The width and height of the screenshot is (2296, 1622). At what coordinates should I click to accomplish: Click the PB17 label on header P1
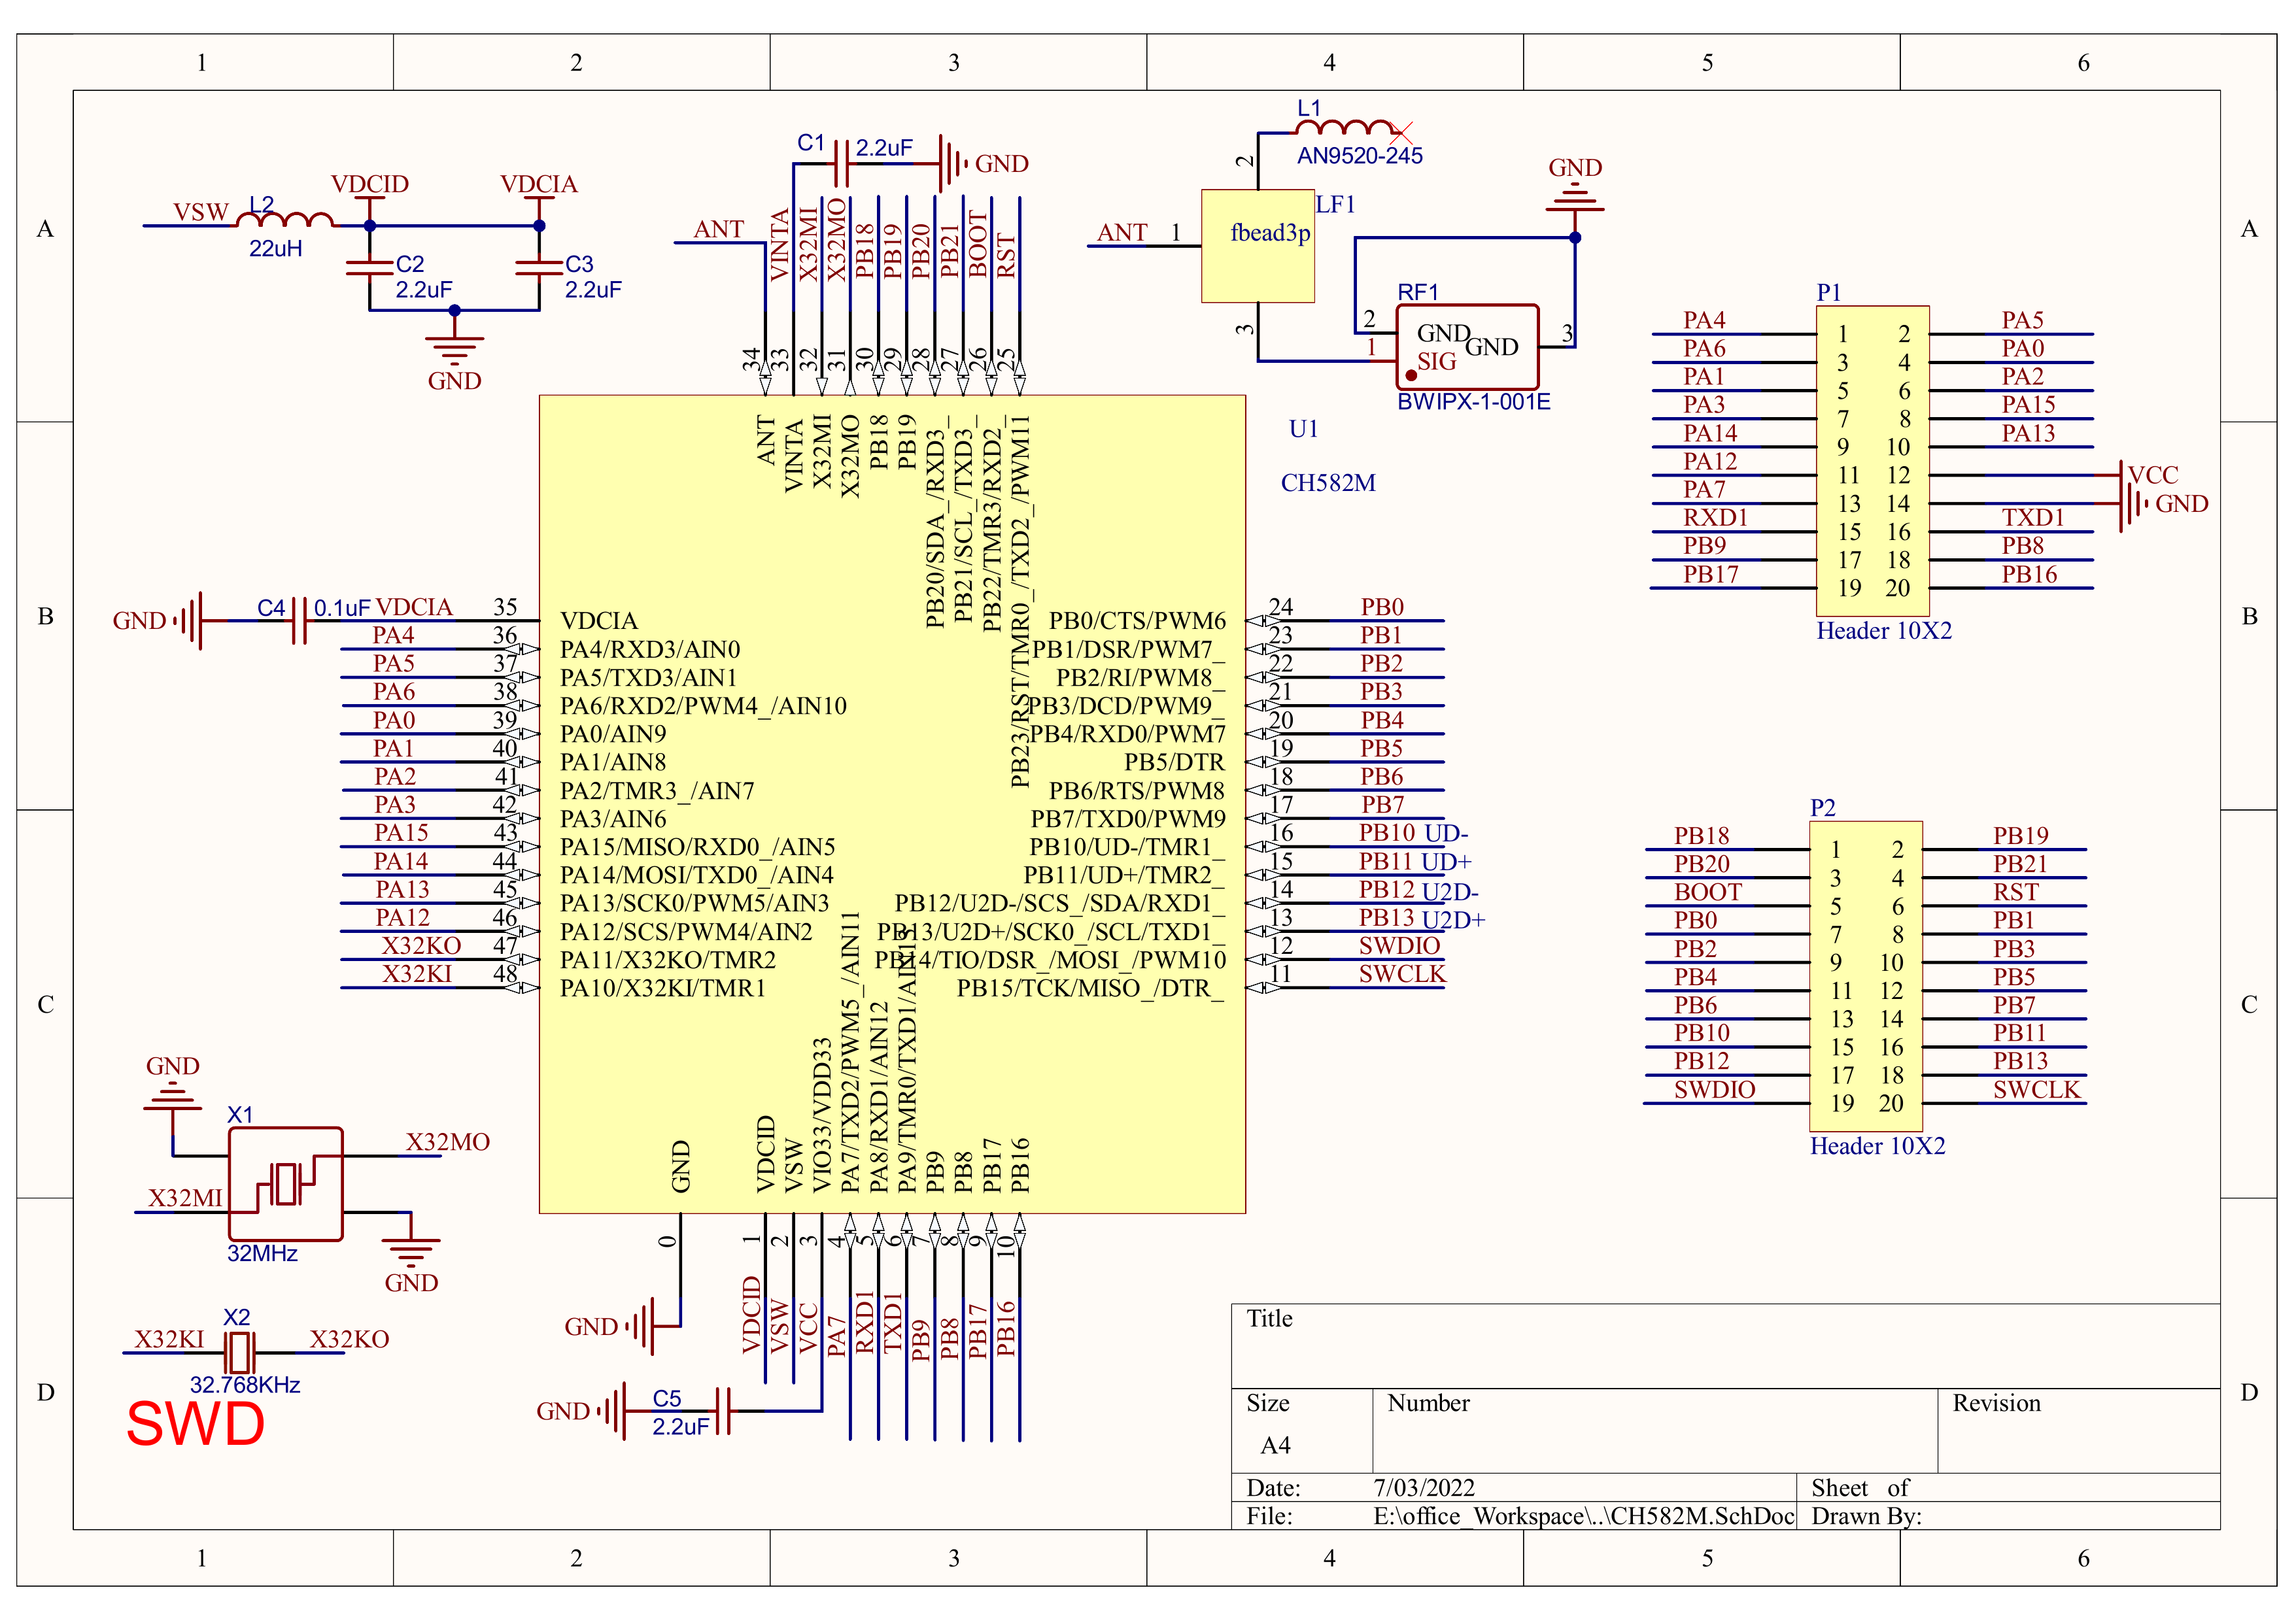click(x=1710, y=574)
